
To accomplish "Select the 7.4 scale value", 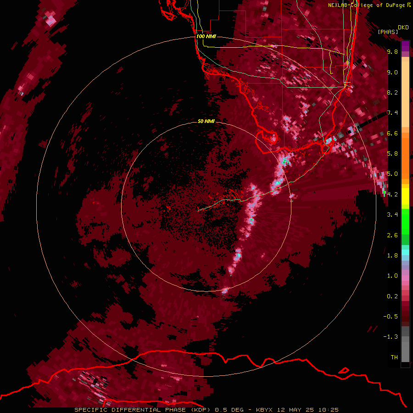I will tap(392, 113).
